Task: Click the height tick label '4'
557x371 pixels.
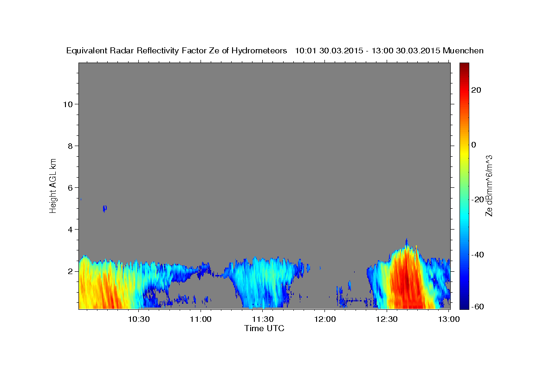Action: click(x=71, y=230)
